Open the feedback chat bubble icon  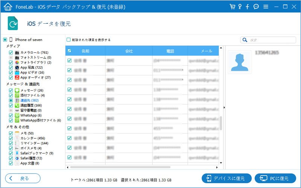click(256, 7)
